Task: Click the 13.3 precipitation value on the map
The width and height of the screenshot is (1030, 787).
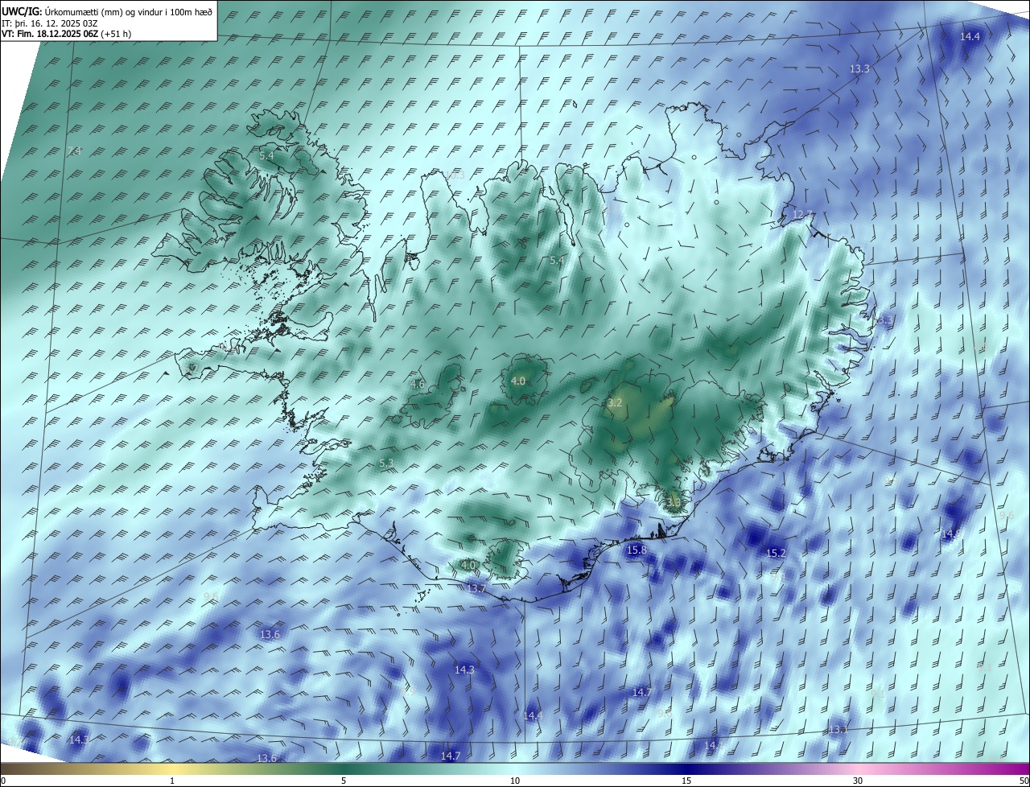Action: tap(859, 69)
